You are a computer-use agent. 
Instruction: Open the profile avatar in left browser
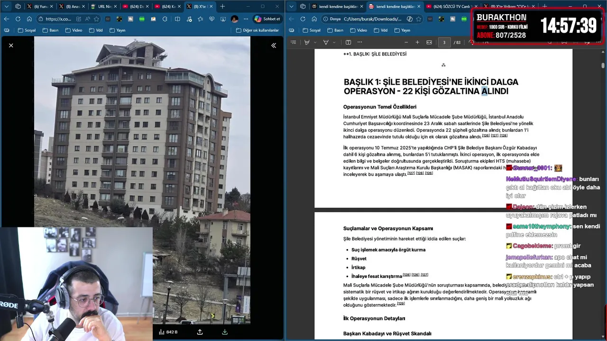(234, 19)
